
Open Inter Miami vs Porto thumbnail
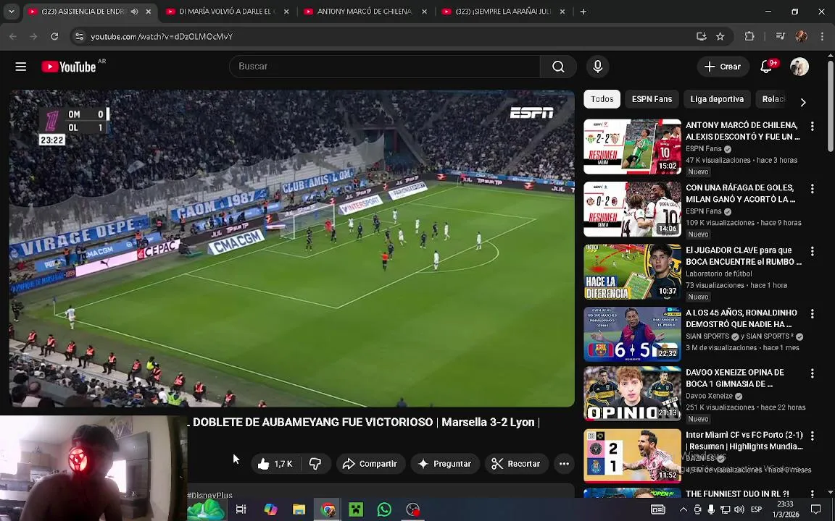click(x=632, y=456)
